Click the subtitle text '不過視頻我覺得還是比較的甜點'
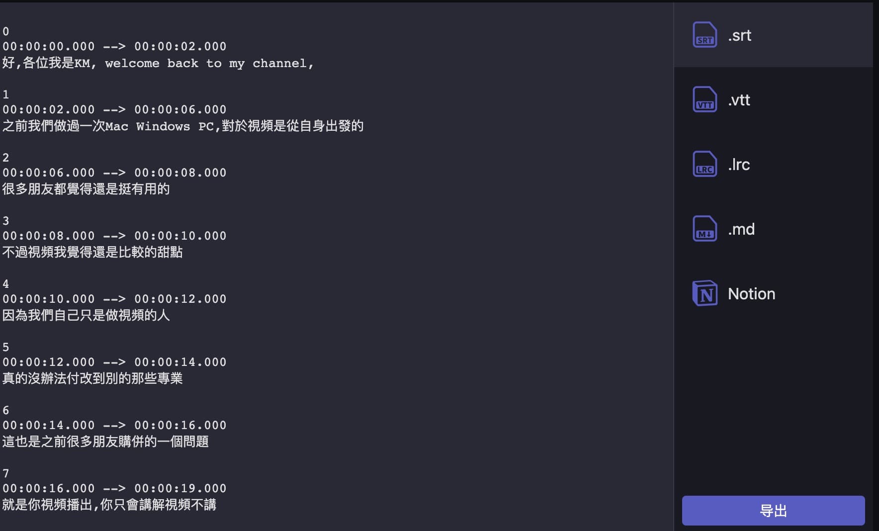This screenshot has width=879, height=531. (x=92, y=253)
